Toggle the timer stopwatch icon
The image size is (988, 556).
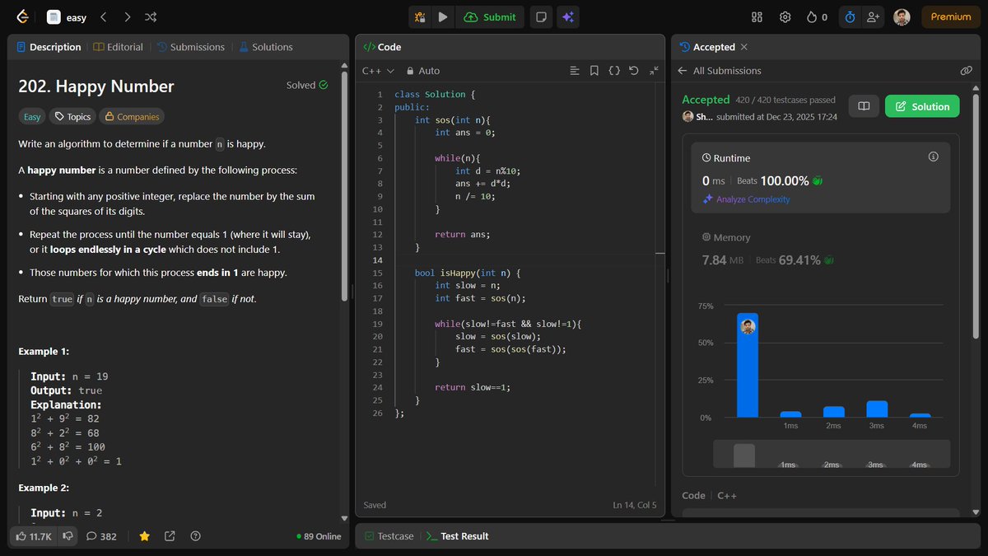pos(851,16)
